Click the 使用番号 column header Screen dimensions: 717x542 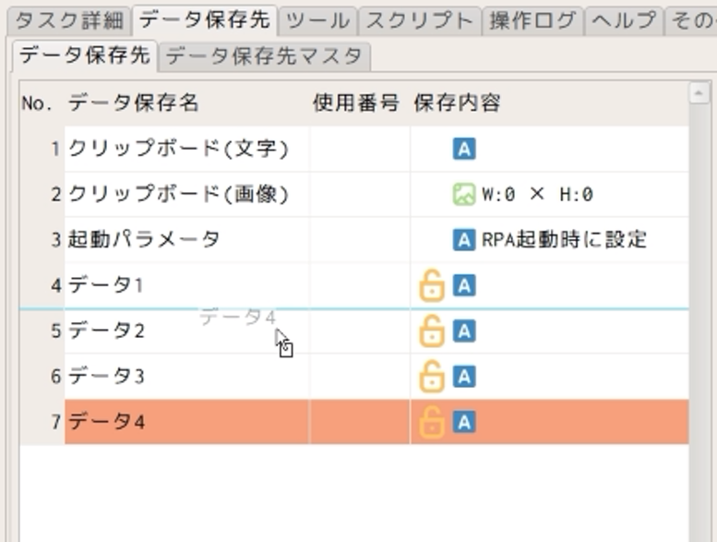coord(355,103)
